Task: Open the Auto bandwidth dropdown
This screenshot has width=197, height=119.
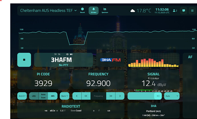Action: pyautogui.click(x=172, y=96)
